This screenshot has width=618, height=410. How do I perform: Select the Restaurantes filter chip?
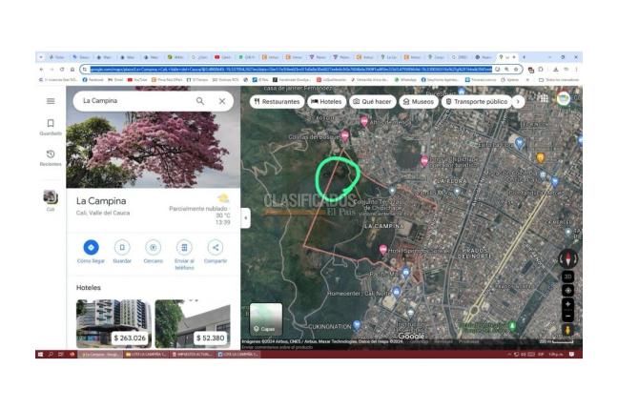(277, 100)
